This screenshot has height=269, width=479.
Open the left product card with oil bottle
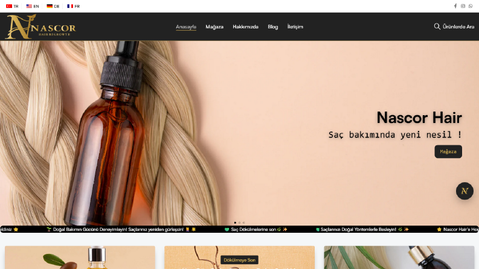click(x=80, y=258)
